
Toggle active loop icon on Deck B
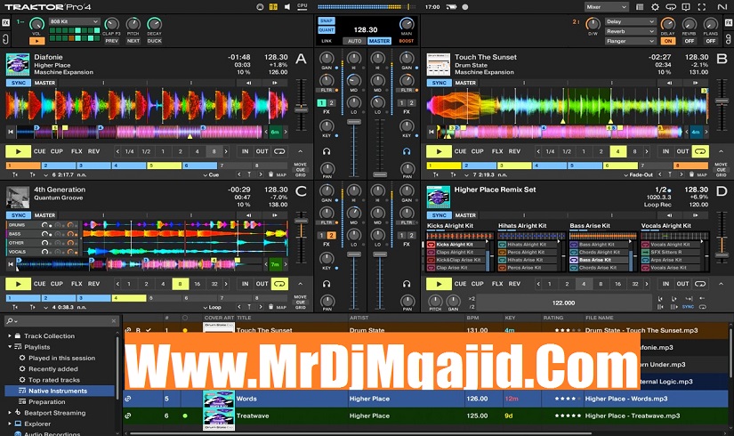tap(700, 152)
